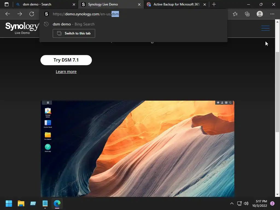This screenshot has width=280, height=210.
Task: Follow the Learn more link
Action: [x=66, y=72]
